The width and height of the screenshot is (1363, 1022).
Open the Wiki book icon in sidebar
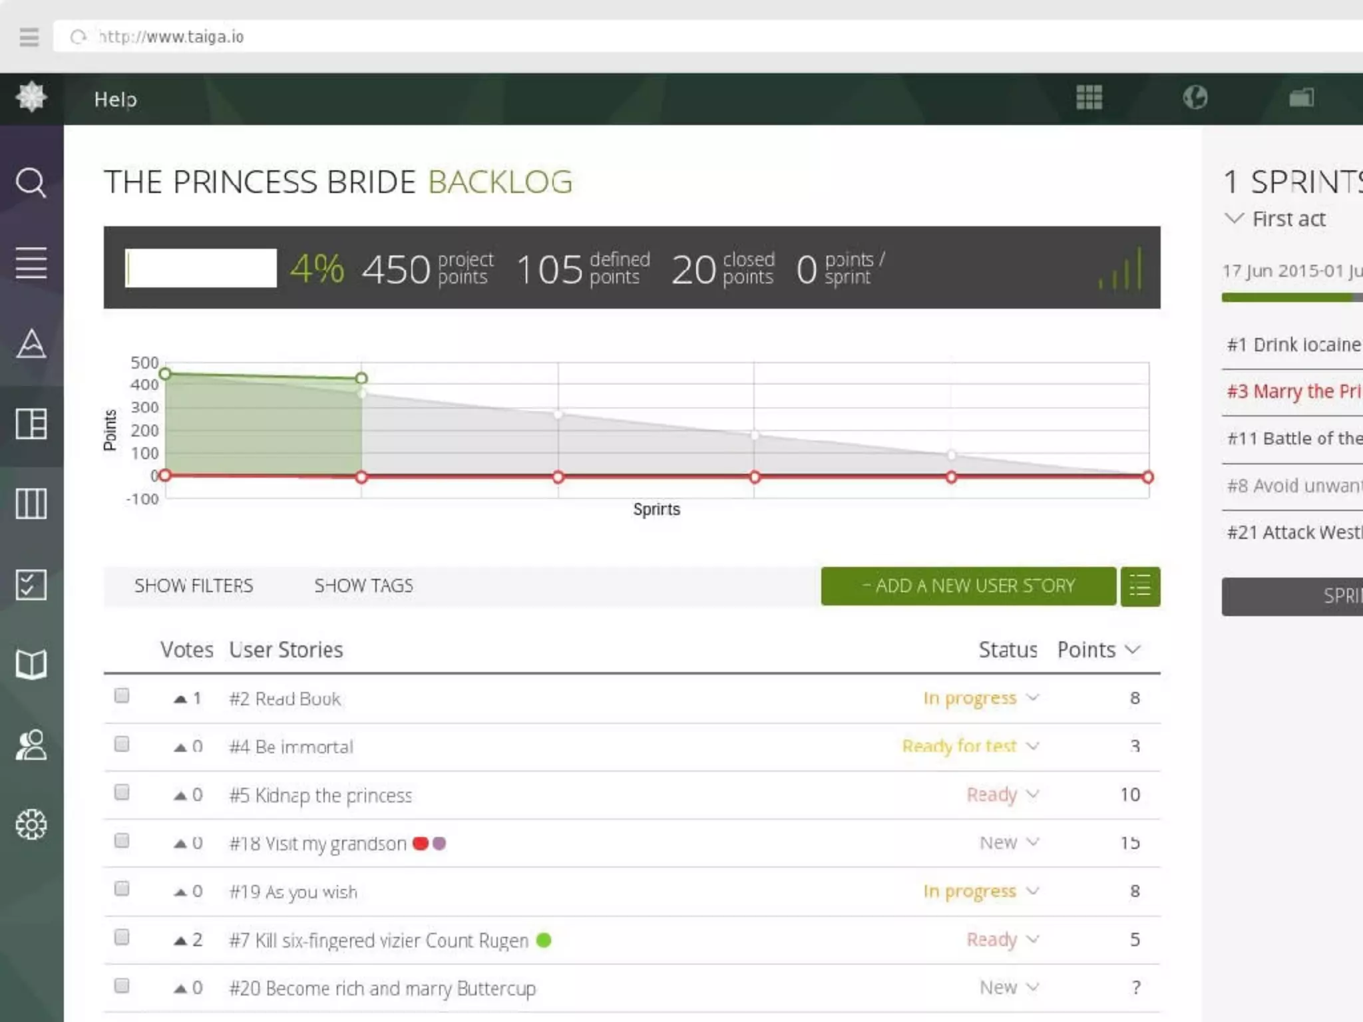click(31, 664)
